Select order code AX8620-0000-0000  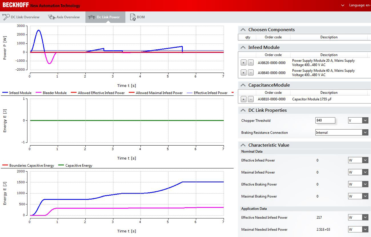click(x=272, y=63)
